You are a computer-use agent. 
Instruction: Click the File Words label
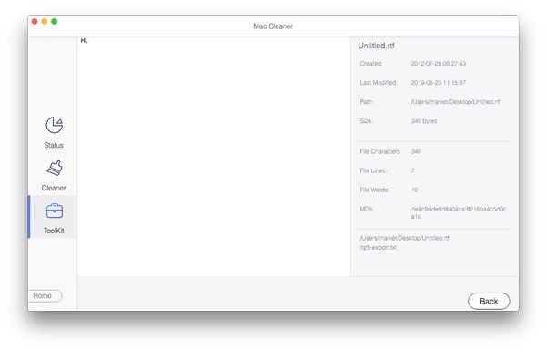374,190
